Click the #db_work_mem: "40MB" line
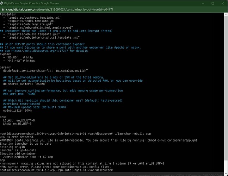Screen dimensions: 228x176 [20, 94]
